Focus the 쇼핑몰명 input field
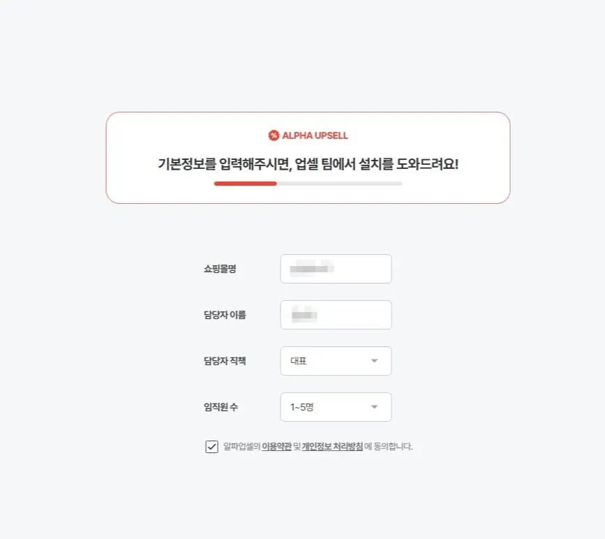This screenshot has height=539, width=605. (336, 269)
